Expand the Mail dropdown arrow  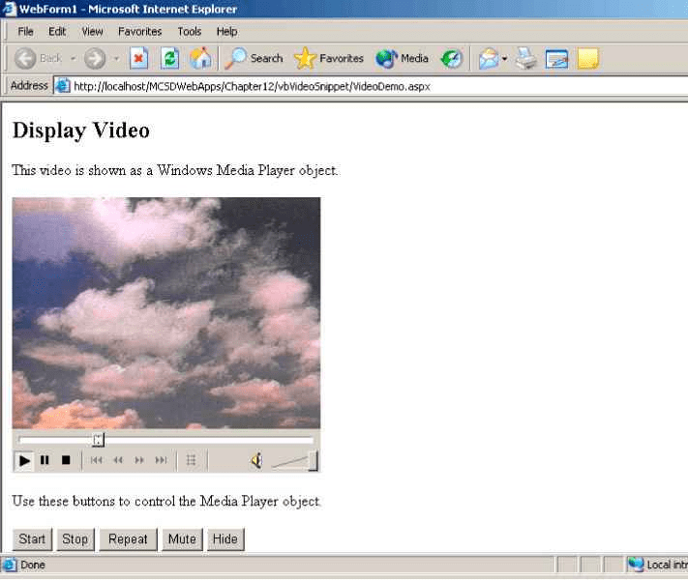pyautogui.click(x=504, y=58)
